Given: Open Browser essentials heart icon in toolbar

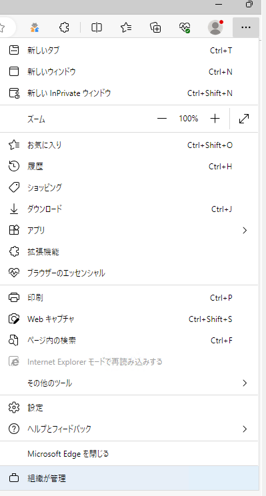Looking at the screenshot, I should tap(185, 27).
